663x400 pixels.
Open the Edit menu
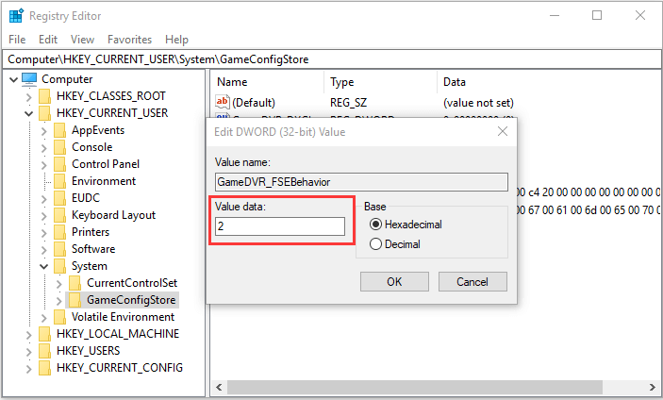pyautogui.click(x=48, y=40)
